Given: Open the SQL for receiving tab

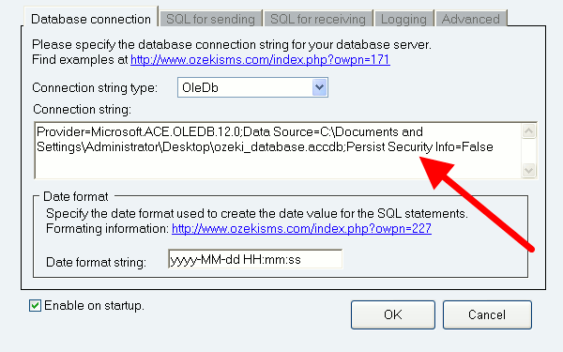Looking at the screenshot, I should [318, 19].
